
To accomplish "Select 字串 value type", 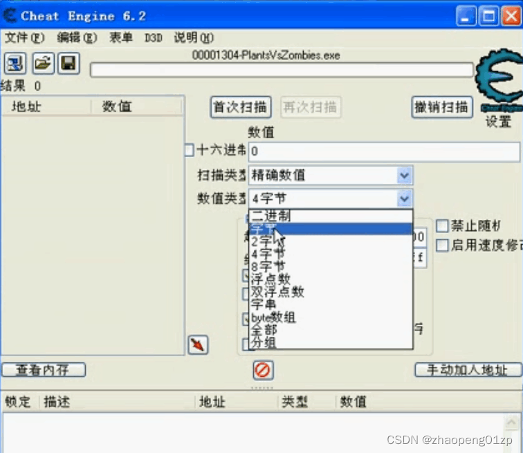I will click(331, 305).
